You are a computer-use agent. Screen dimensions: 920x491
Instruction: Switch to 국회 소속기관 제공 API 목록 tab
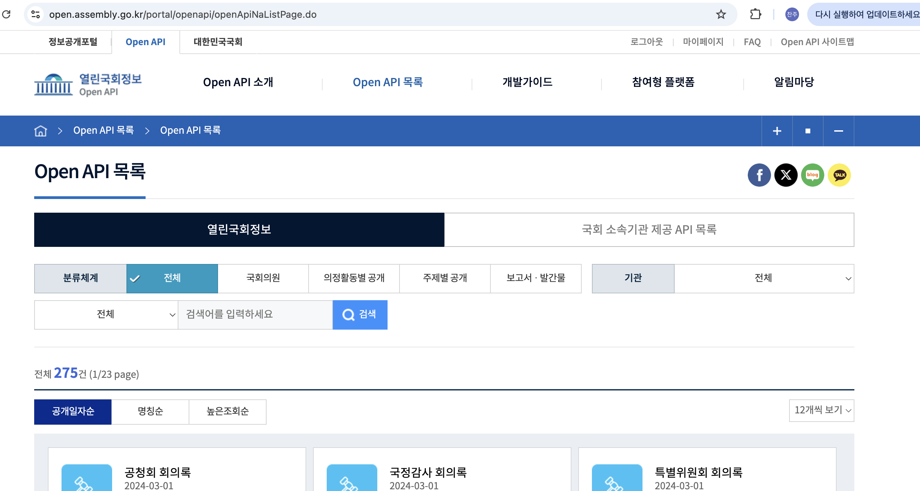tap(649, 230)
